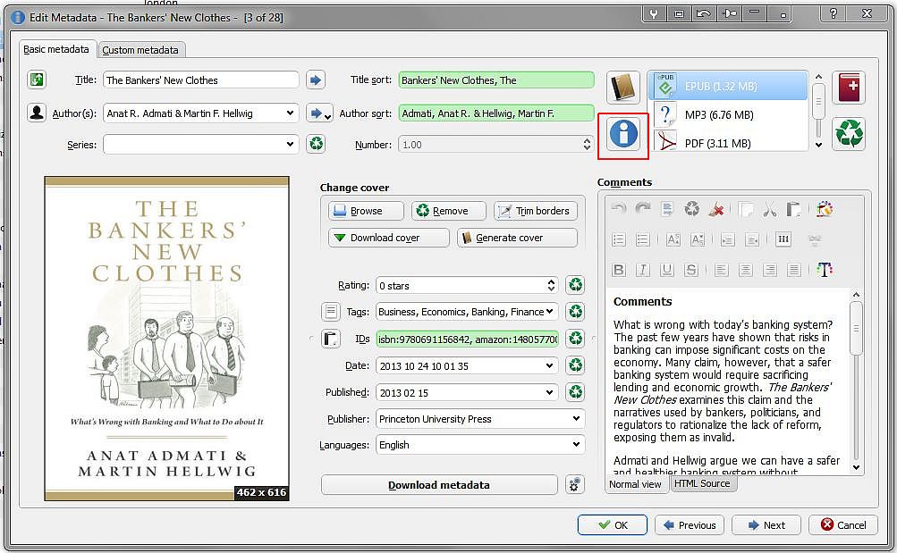Screen dimensions: 897x553
Task: Switch to the Custom metadata tab
Action: click(x=141, y=50)
